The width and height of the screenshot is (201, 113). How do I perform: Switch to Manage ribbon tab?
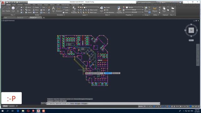click(x=40, y=5)
